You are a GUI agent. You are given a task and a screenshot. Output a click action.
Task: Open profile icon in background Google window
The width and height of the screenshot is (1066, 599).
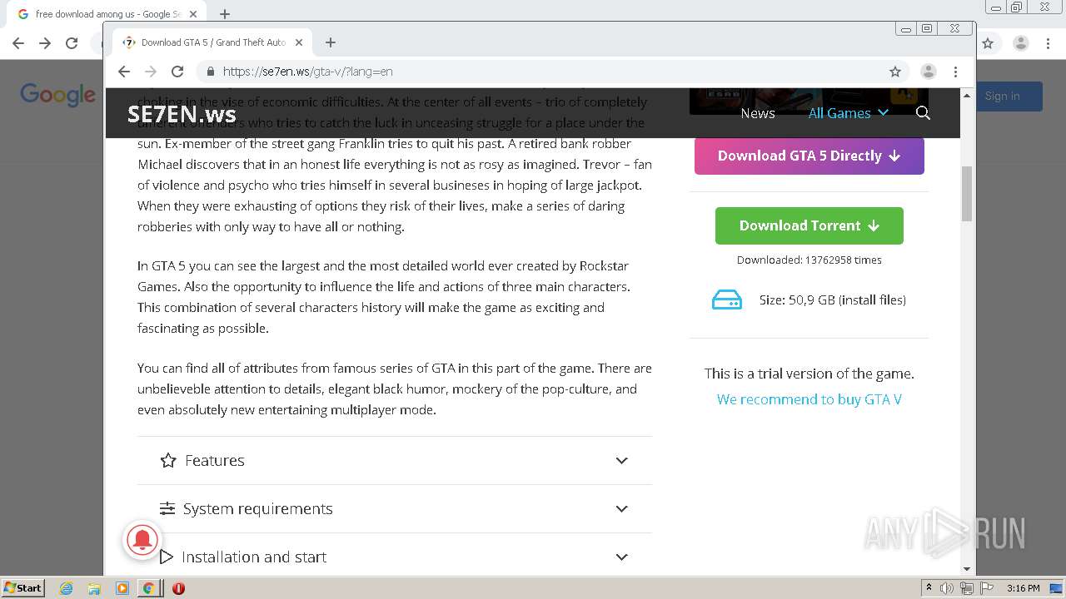(1021, 43)
